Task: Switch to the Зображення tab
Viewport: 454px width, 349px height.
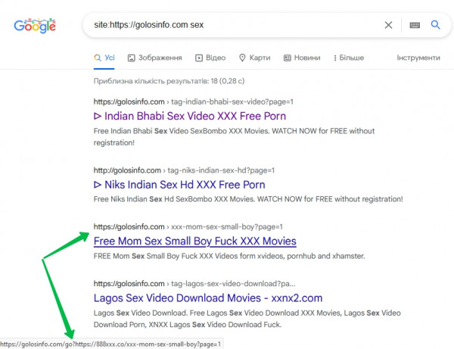Action: click(x=154, y=58)
